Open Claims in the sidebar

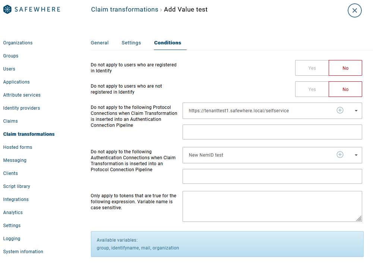[x=10, y=121]
